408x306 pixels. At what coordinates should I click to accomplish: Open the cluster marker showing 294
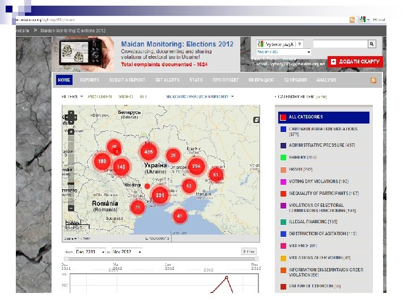[196, 166]
